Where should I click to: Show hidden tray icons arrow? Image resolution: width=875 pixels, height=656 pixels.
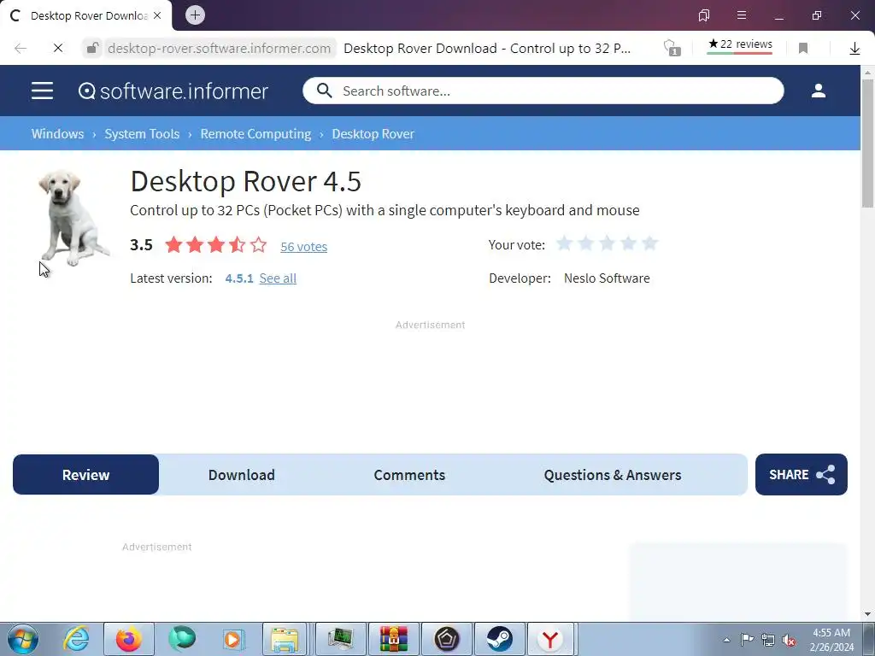pyautogui.click(x=726, y=640)
